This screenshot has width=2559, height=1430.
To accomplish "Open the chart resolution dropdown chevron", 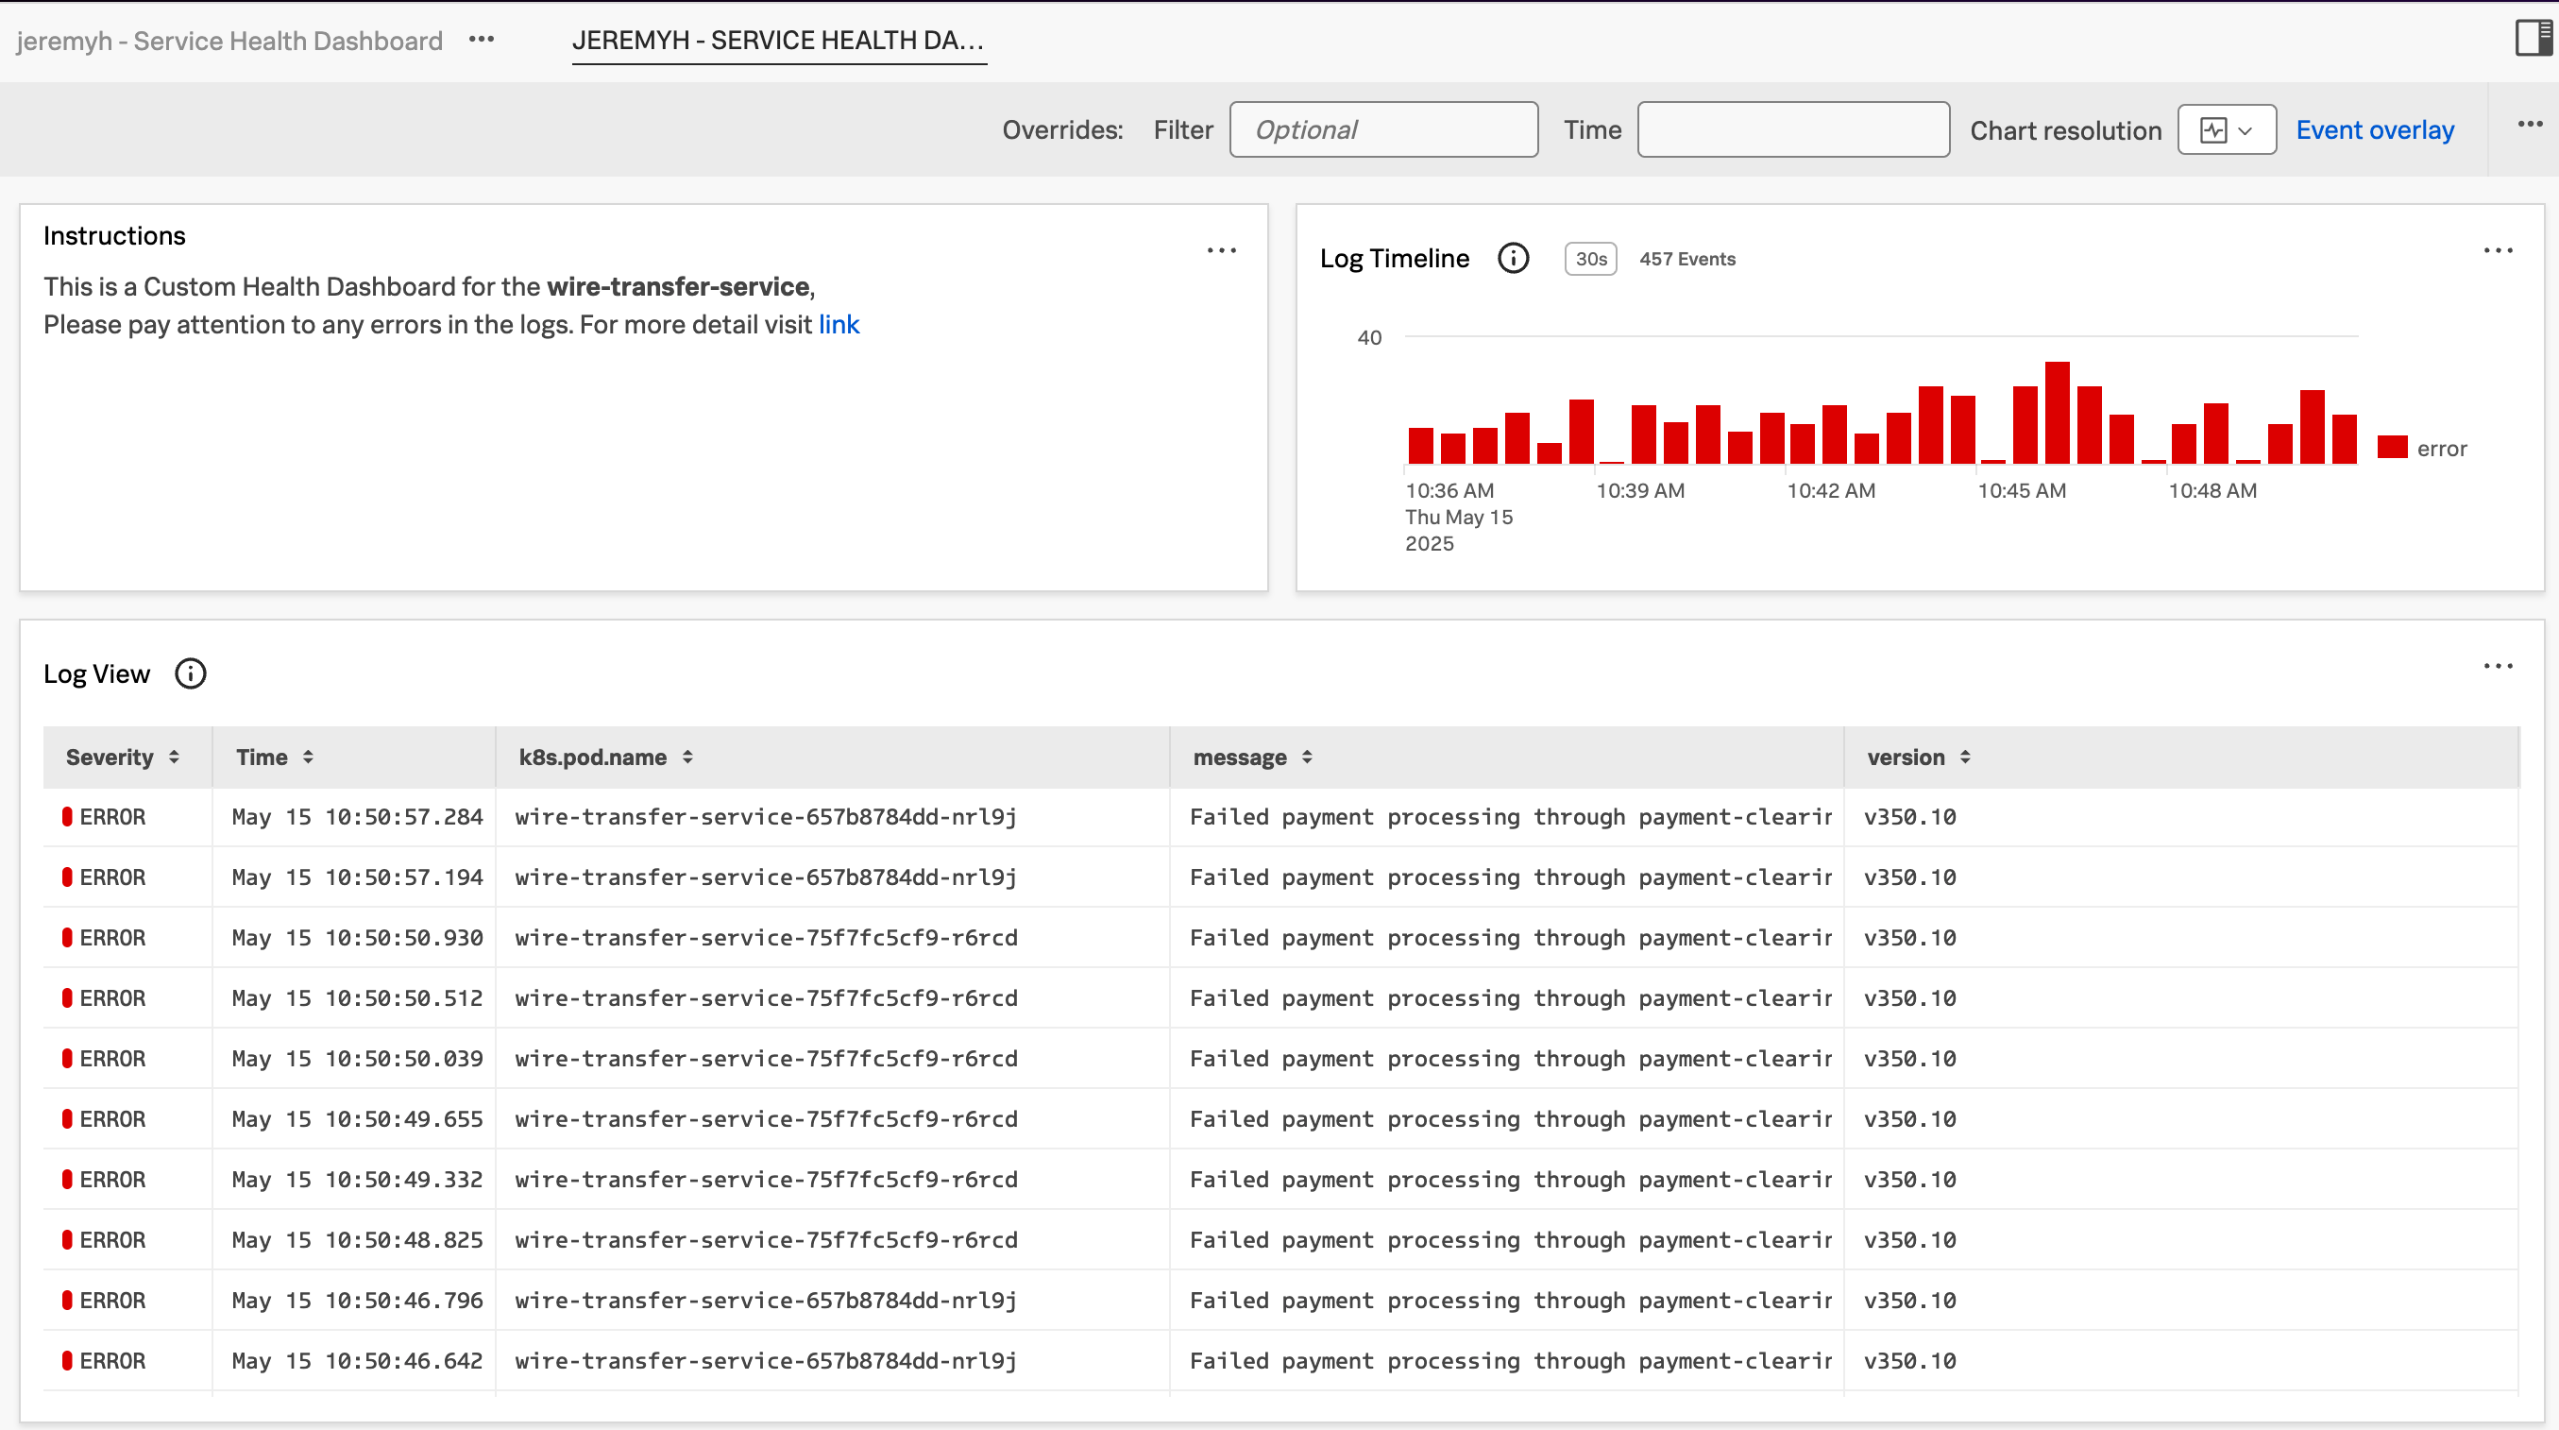I will pyautogui.click(x=2247, y=129).
